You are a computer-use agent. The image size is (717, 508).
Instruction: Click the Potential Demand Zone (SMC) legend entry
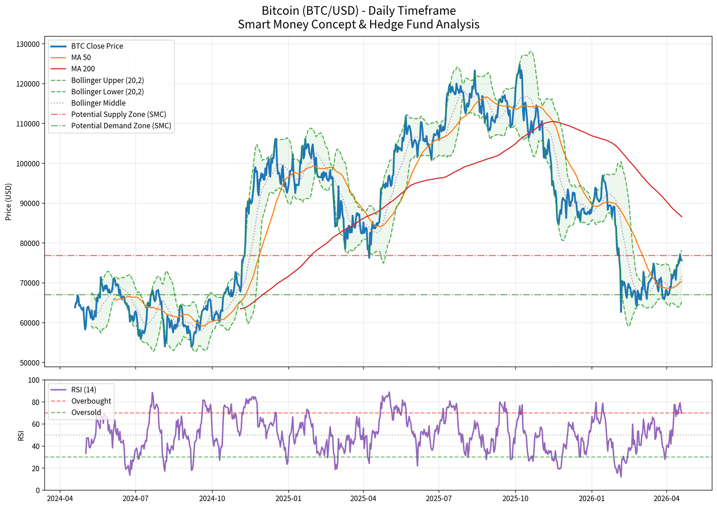pos(121,126)
